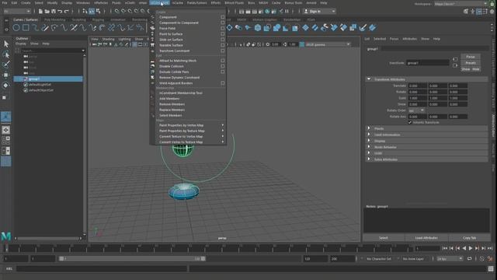Open option box for Transform Constraint
Image resolution: width=497 pixels, height=280 pixels.
pyautogui.click(x=223, y=51)
